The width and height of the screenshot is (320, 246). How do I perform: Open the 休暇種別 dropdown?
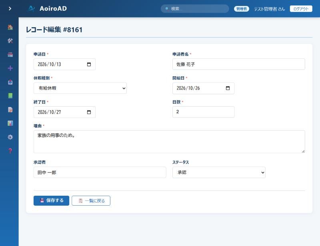pos(80,88)
